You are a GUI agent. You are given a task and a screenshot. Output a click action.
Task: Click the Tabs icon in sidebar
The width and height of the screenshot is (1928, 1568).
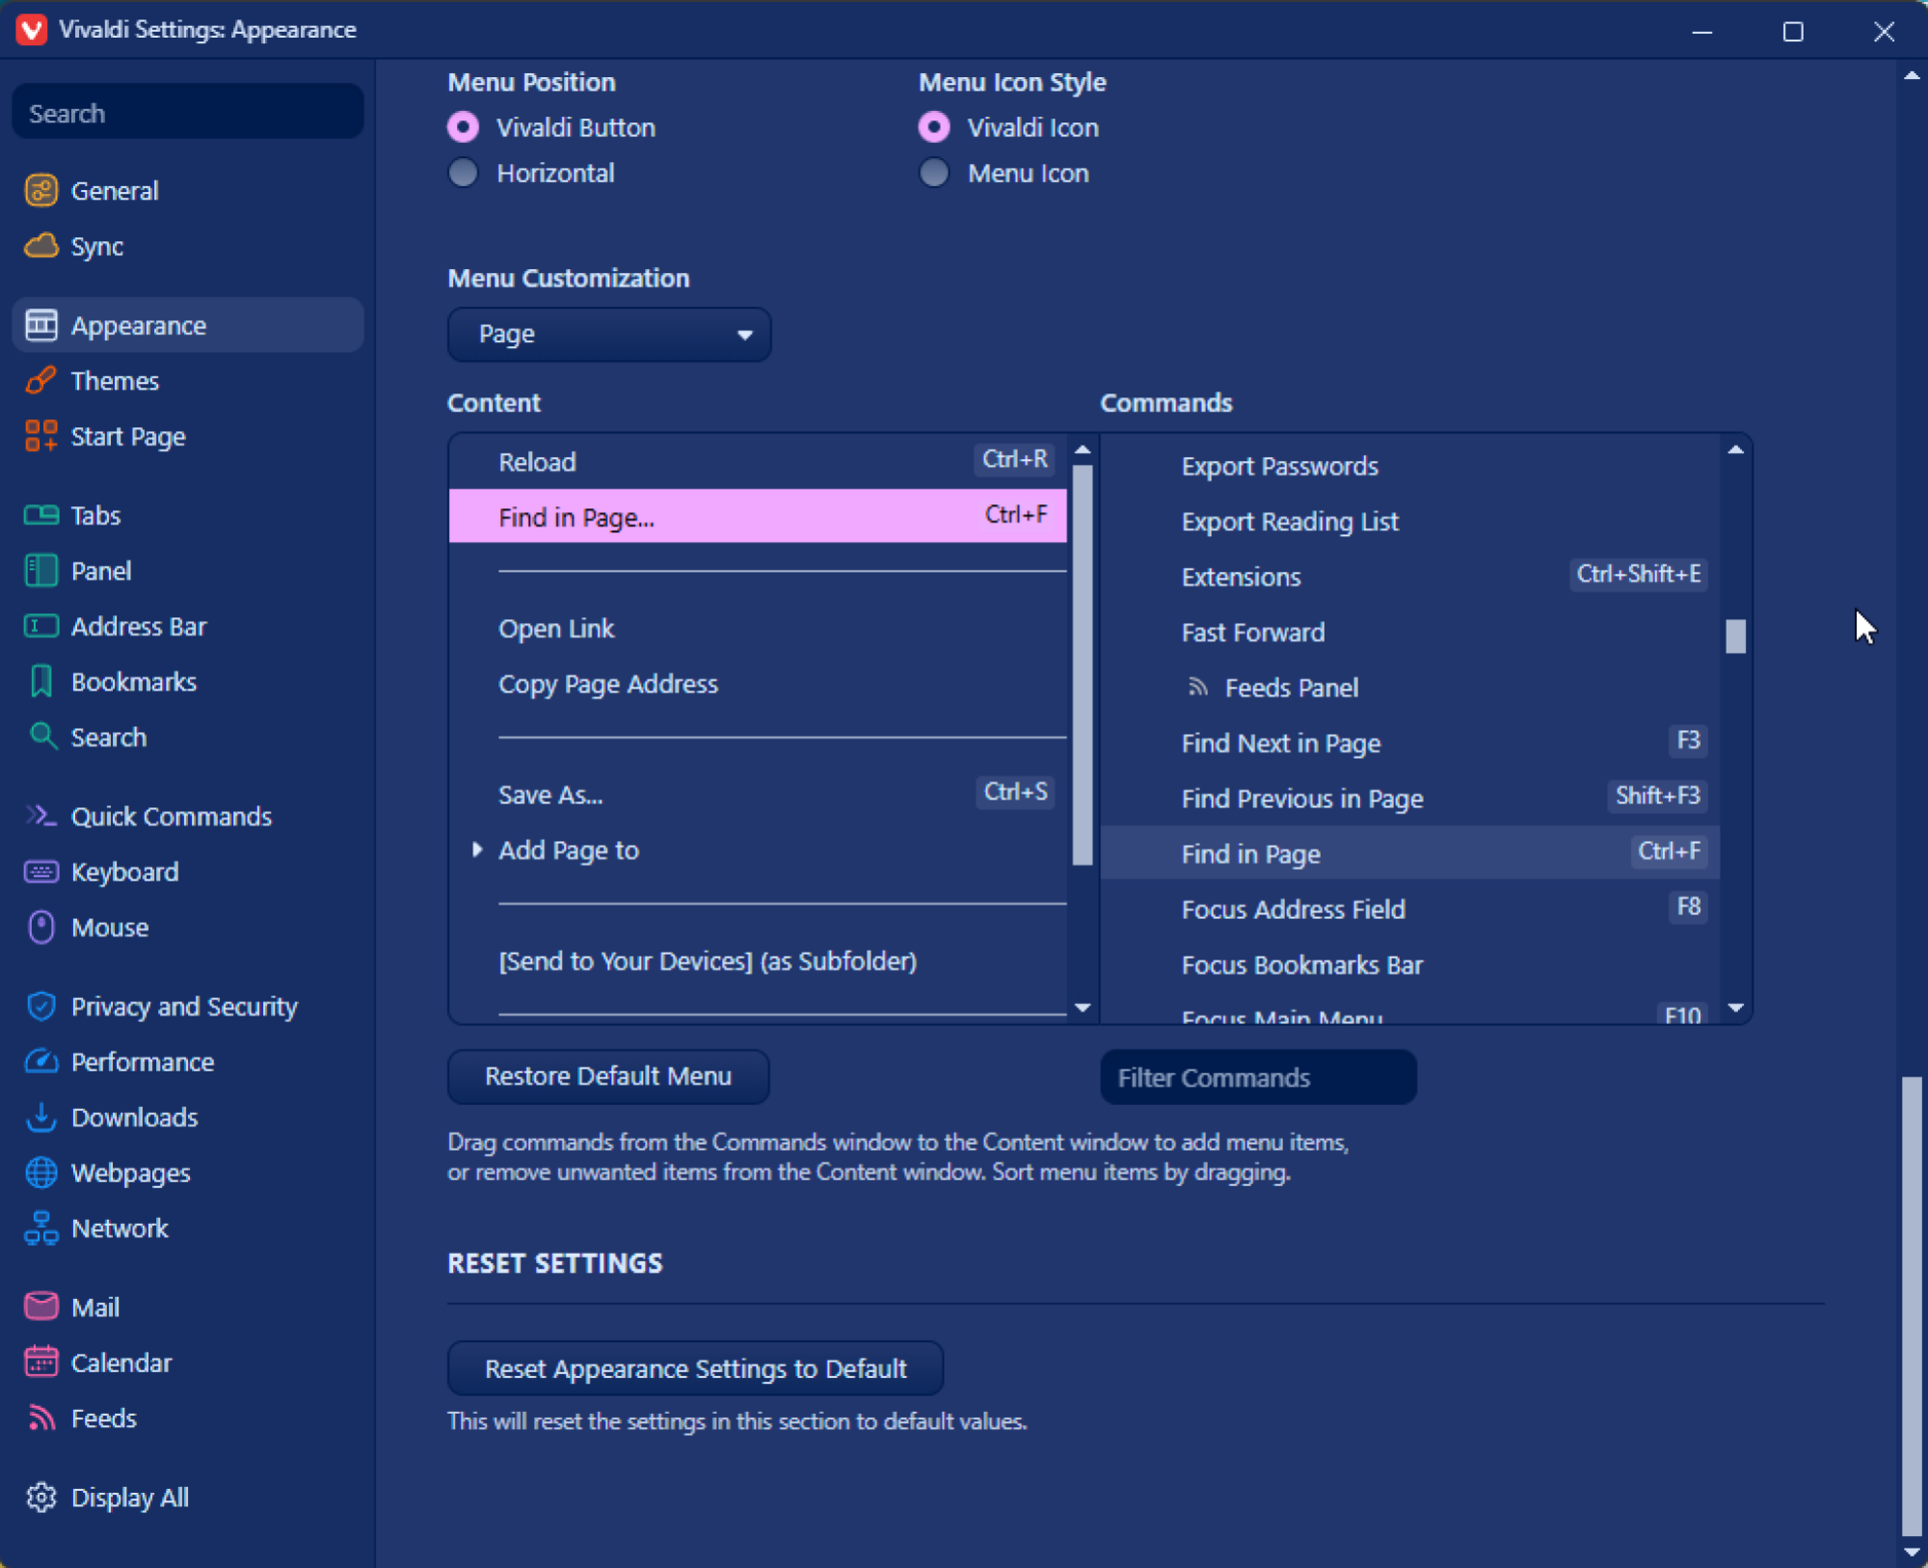(40, 515)
